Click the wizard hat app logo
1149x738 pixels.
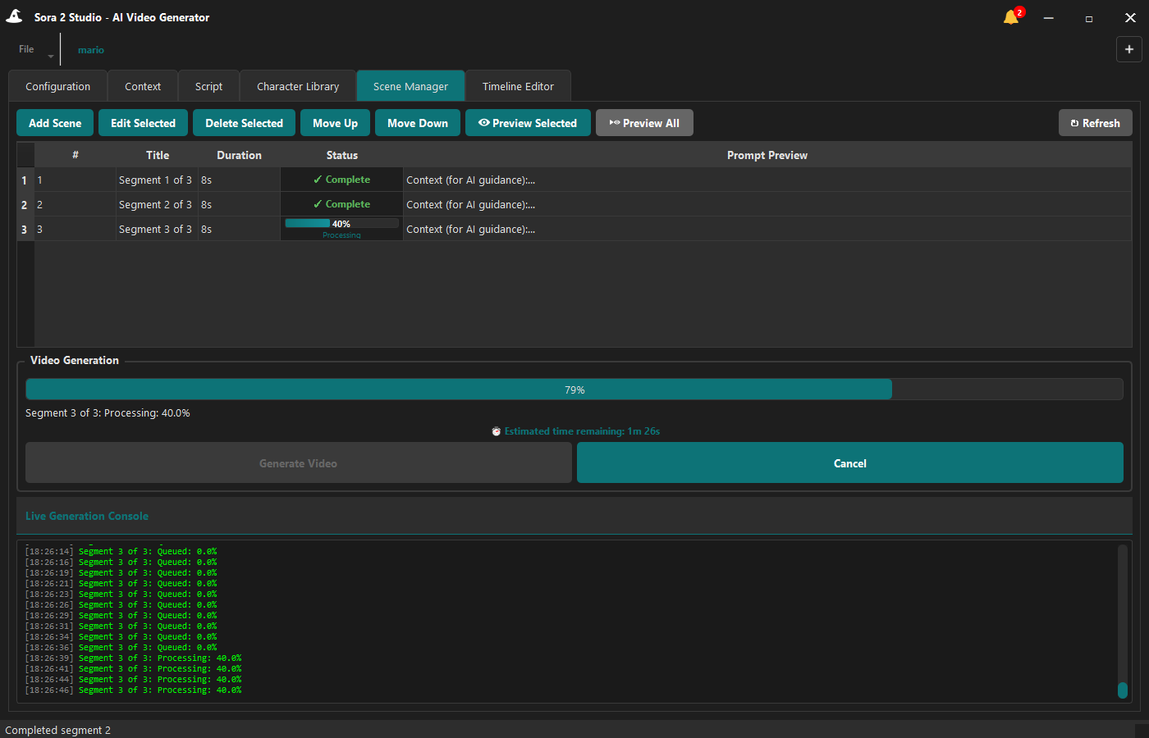14,16
